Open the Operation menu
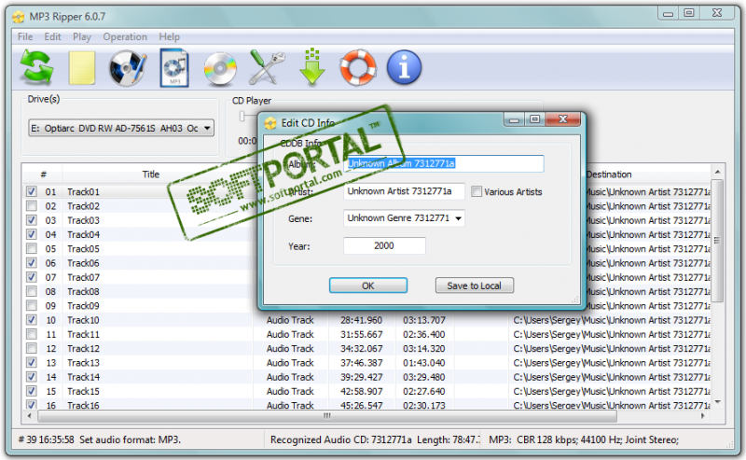This screenshot has width=746, height=460. [125, 36]
